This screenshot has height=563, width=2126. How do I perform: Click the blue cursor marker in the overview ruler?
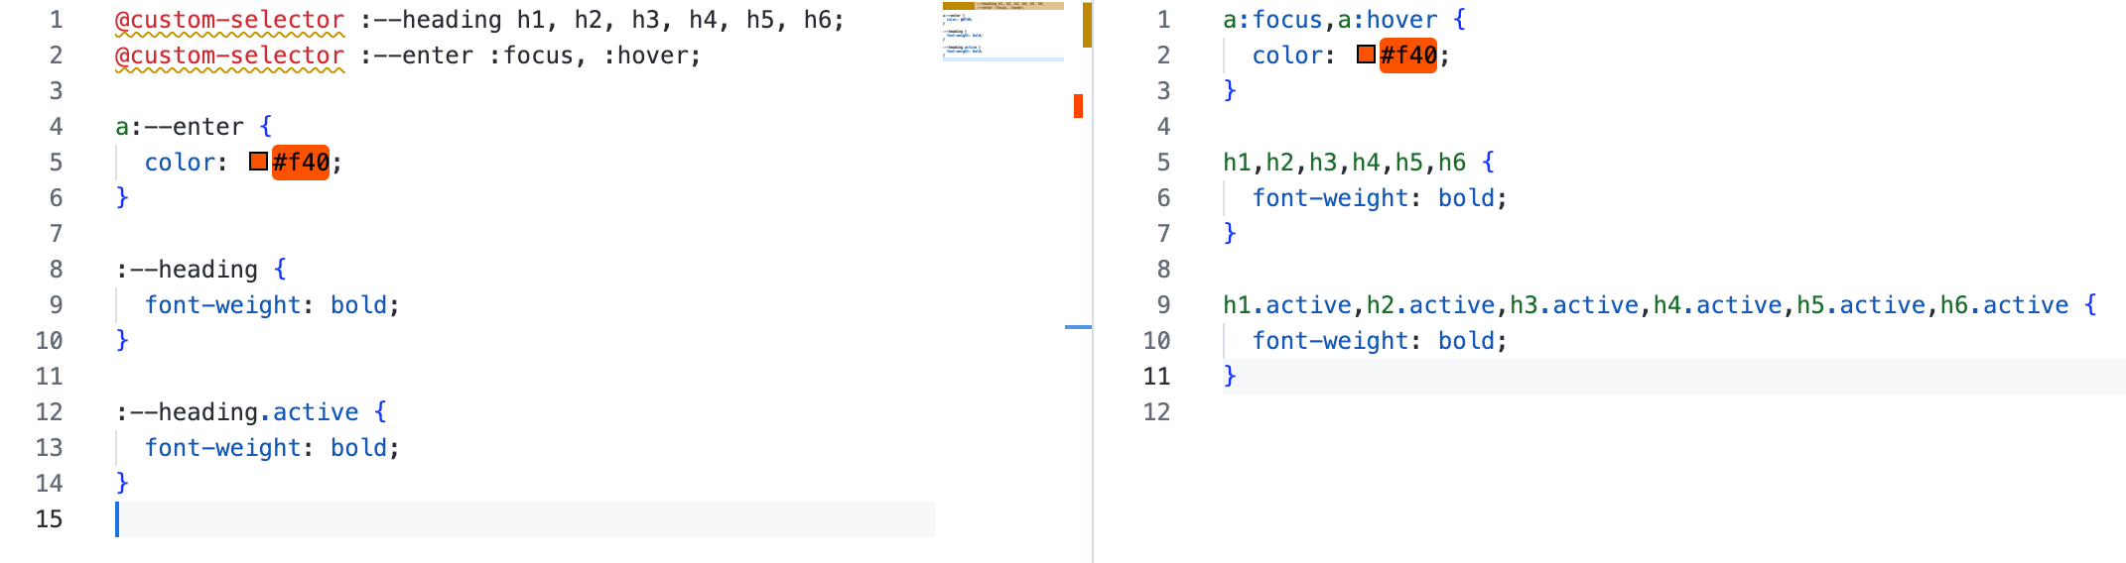pyautogui.click(x=1078, y=326)
